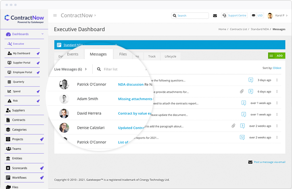Click the Standard NDA header link
Viewport: 292px width, 189px height.
tap(73, 45)
